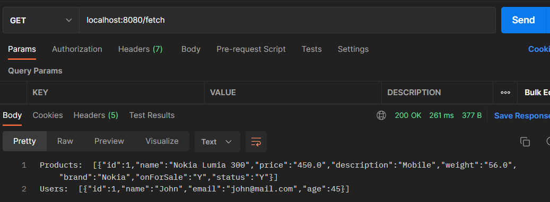550x202 pixels.
Task: Select the request Body tab
Action: (x=191, y=49)
